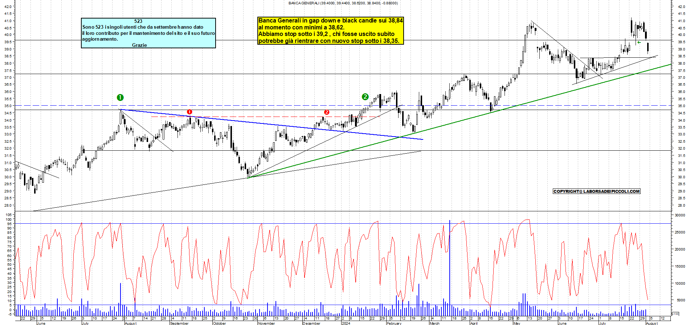
Task: Click the February label on the date axis
Action: pos(394,323)
